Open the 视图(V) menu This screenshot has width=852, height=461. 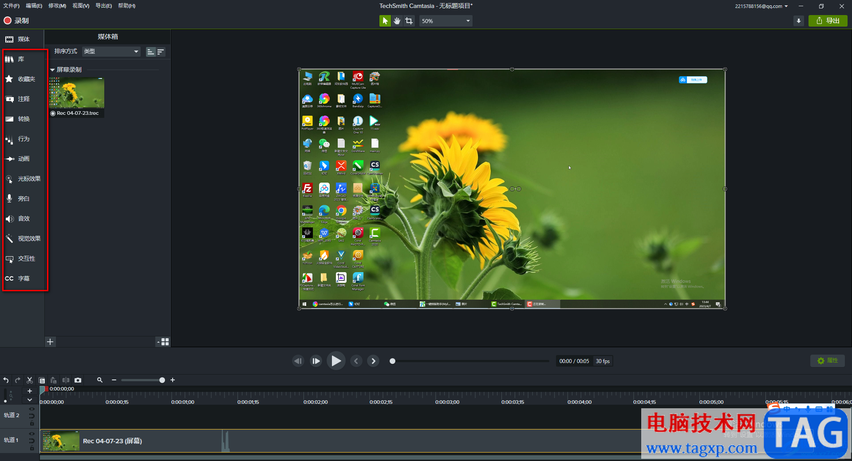click(81, 6)
